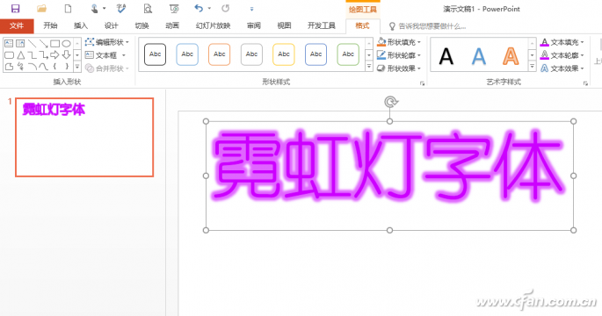Click the 形状效果 button
602x316 pixels.
point(399,68)
